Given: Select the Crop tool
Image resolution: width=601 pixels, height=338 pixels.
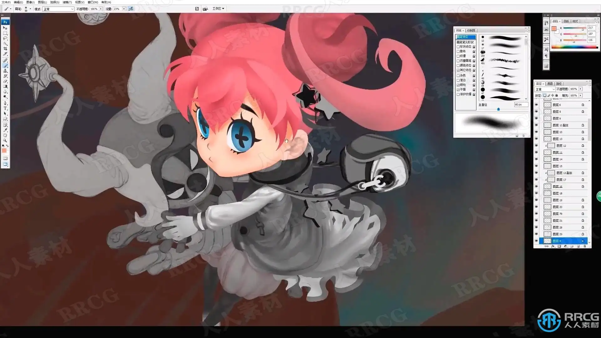Looking at the screenshot, I should click(x=5, y=49).
